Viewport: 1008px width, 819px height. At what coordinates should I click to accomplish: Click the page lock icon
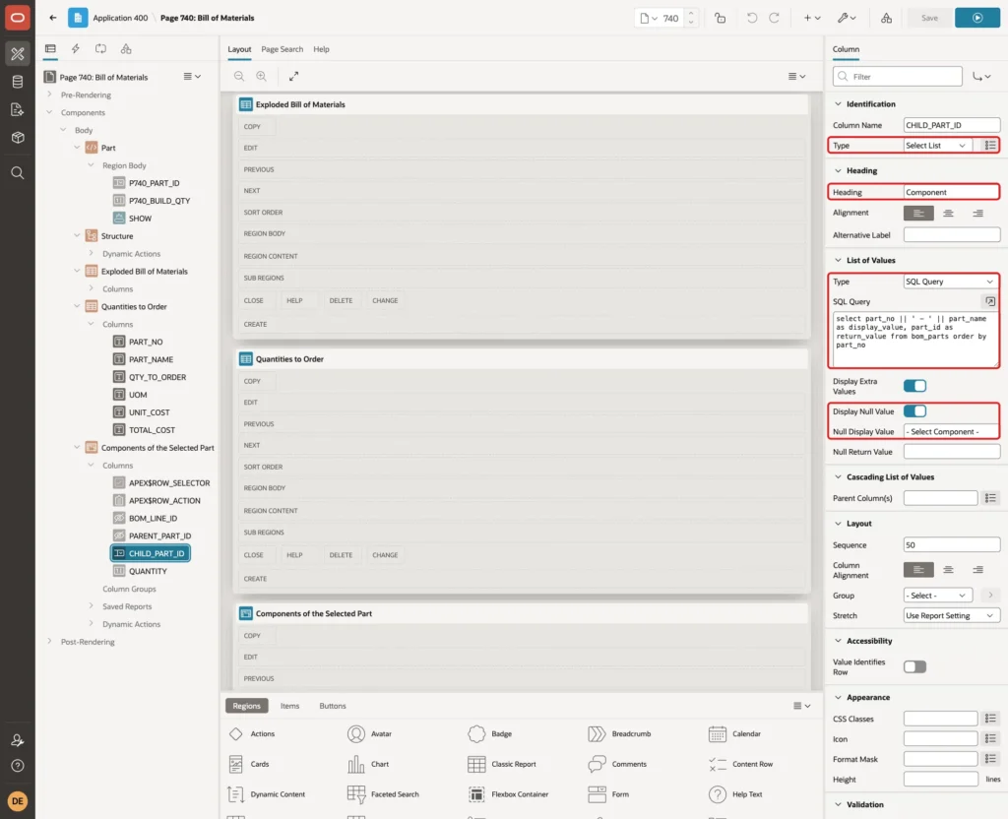pos(720,18)
